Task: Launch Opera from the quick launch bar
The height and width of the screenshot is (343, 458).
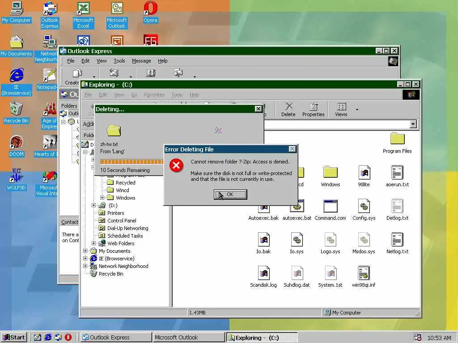Action: click(x=68, y=337)
